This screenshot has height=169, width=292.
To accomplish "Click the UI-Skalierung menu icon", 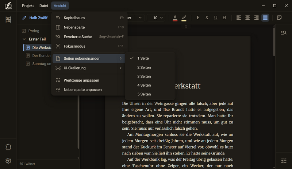I will point(58,68).
